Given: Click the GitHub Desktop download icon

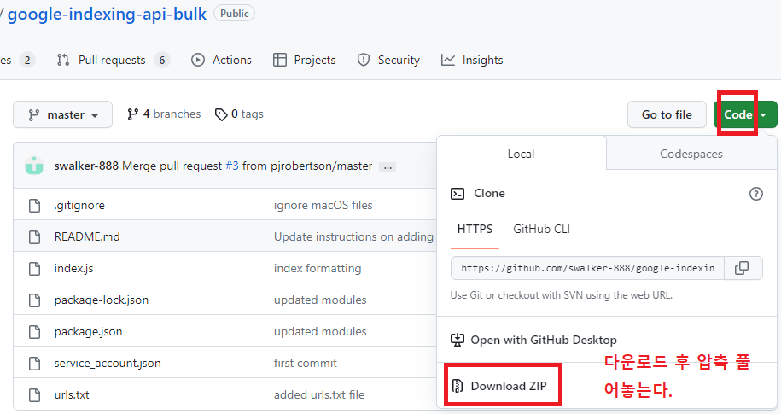Looking at the screenshot, I should click(458, 341).
